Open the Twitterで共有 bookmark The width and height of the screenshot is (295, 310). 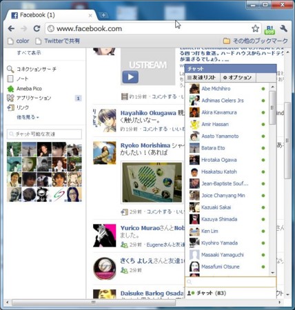pyautogui.click(x=57, y=41)
